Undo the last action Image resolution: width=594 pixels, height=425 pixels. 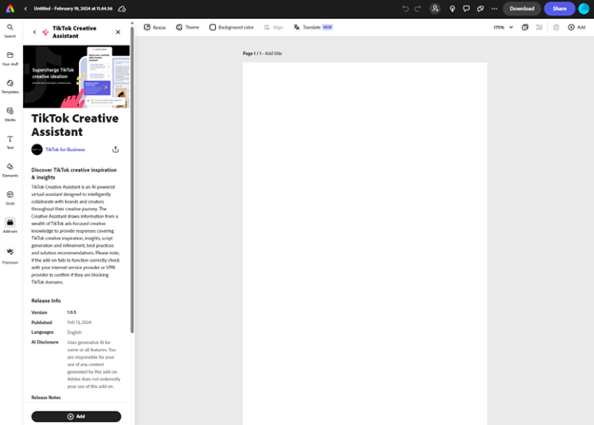406,9
